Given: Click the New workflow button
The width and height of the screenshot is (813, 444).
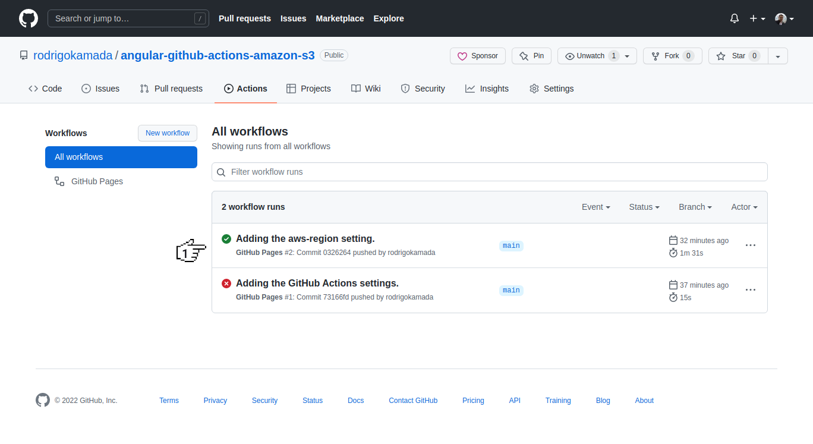Looking at the screenshot, I should click(167, 133).
